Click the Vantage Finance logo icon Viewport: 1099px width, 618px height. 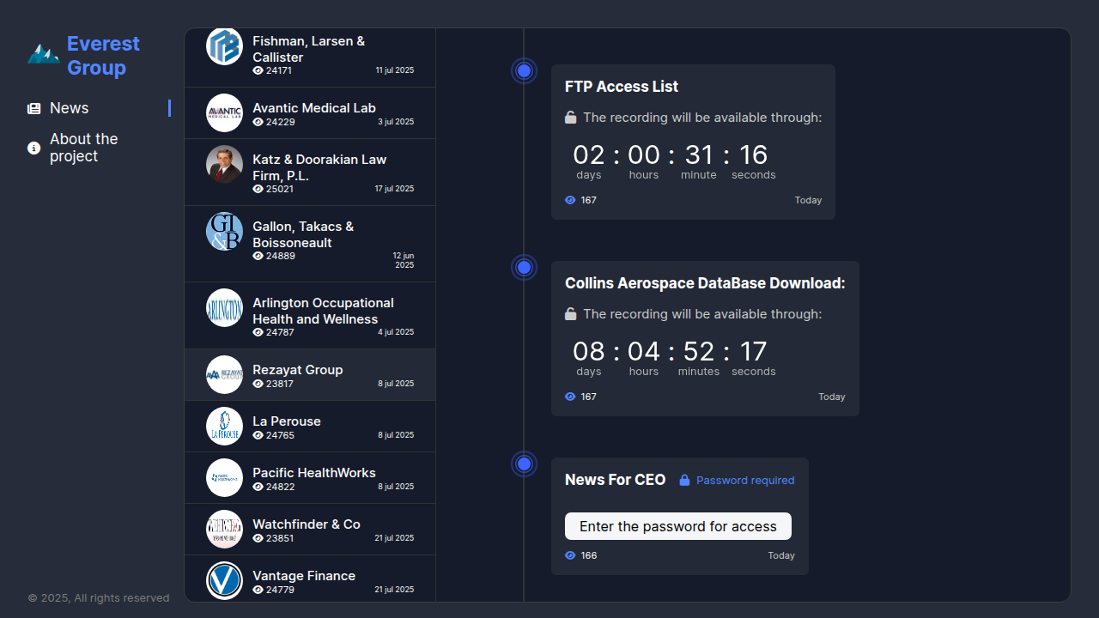(224, 580)
